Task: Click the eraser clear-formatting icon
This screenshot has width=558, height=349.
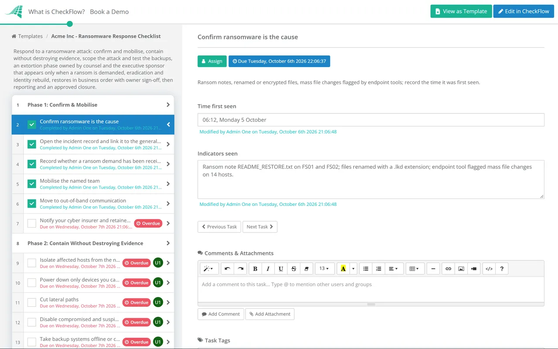Action: click(306, 269)
